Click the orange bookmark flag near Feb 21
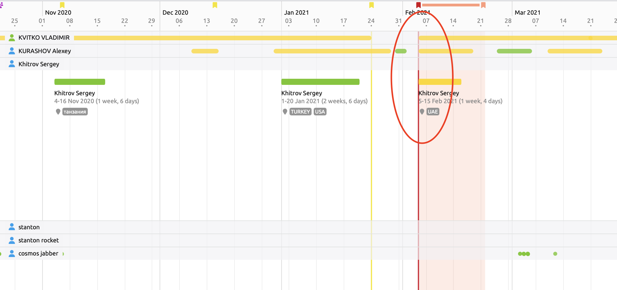The height and width of the screenshot is (290, 617). 483,5
